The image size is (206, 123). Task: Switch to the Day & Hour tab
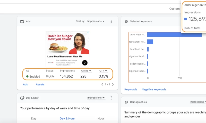(67, 118)
